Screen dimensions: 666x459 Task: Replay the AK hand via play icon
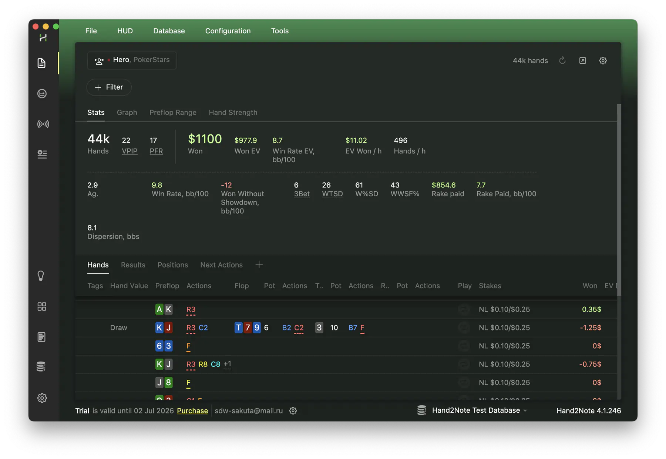[x=464, y=309]
